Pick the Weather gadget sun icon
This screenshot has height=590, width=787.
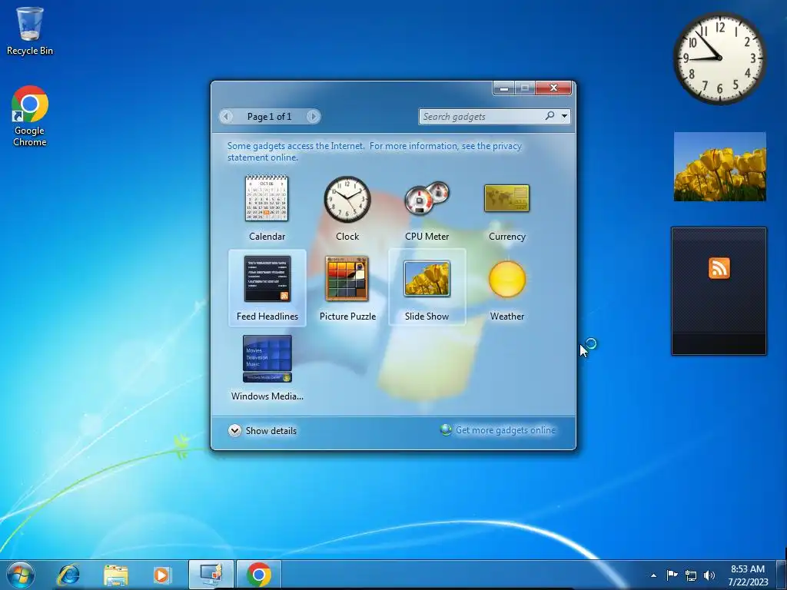tap(507, 279)
